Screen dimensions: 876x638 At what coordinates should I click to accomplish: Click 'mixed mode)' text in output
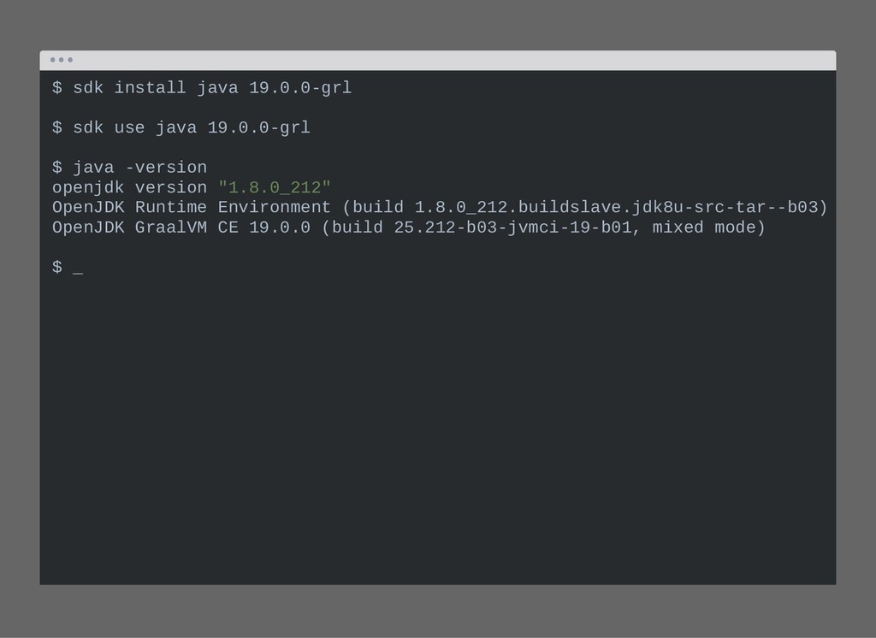[708, 227]
